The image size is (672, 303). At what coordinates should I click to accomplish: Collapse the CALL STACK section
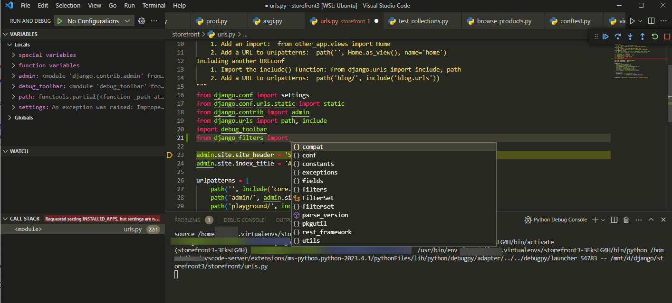tap(5, 219)
